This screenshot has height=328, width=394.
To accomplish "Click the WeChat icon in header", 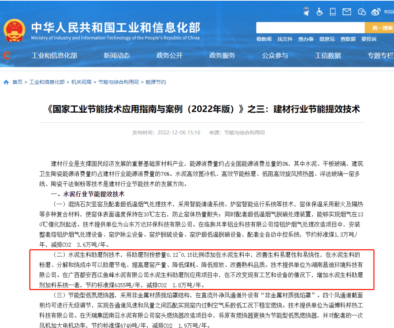I will coord(362,12).
